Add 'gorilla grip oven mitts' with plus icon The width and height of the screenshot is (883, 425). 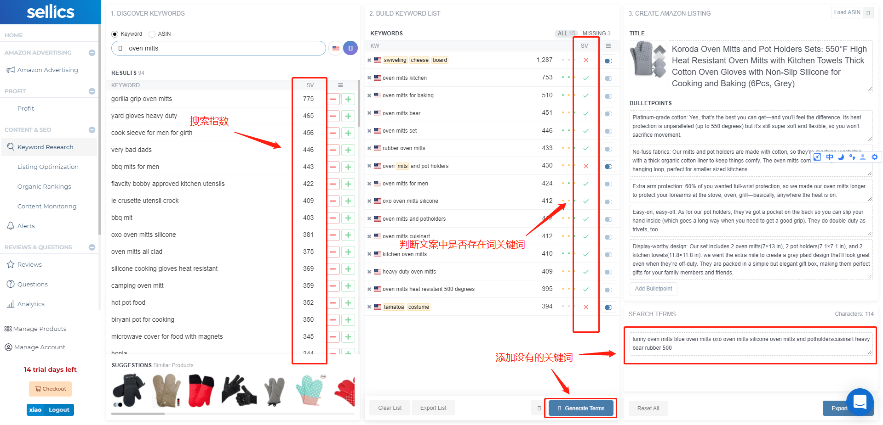point(348,99)
